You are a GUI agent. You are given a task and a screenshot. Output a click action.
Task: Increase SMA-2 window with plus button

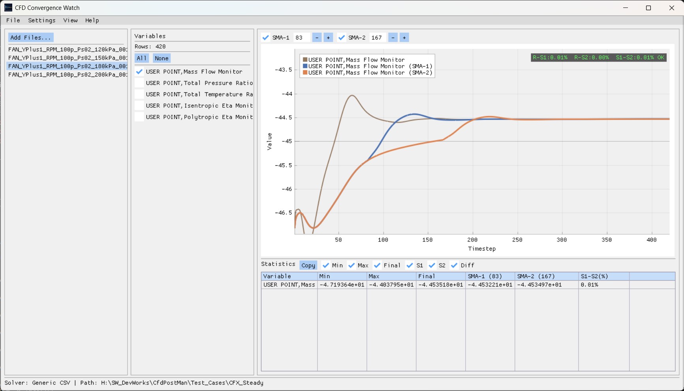tap(404, 37)
